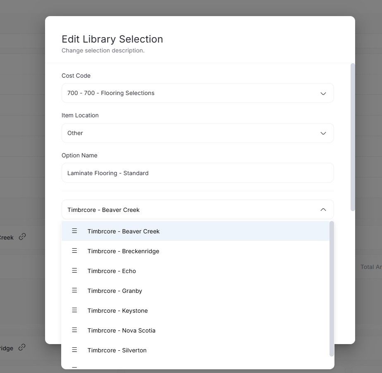Screen dimensions: 382x373
Task: Click drag handle beside Echo
Action: pos(74,271)
